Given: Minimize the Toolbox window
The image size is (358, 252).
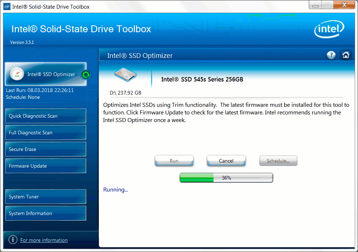Looking at the screenshot, I should pyautogui.click(x=315, y=5).
